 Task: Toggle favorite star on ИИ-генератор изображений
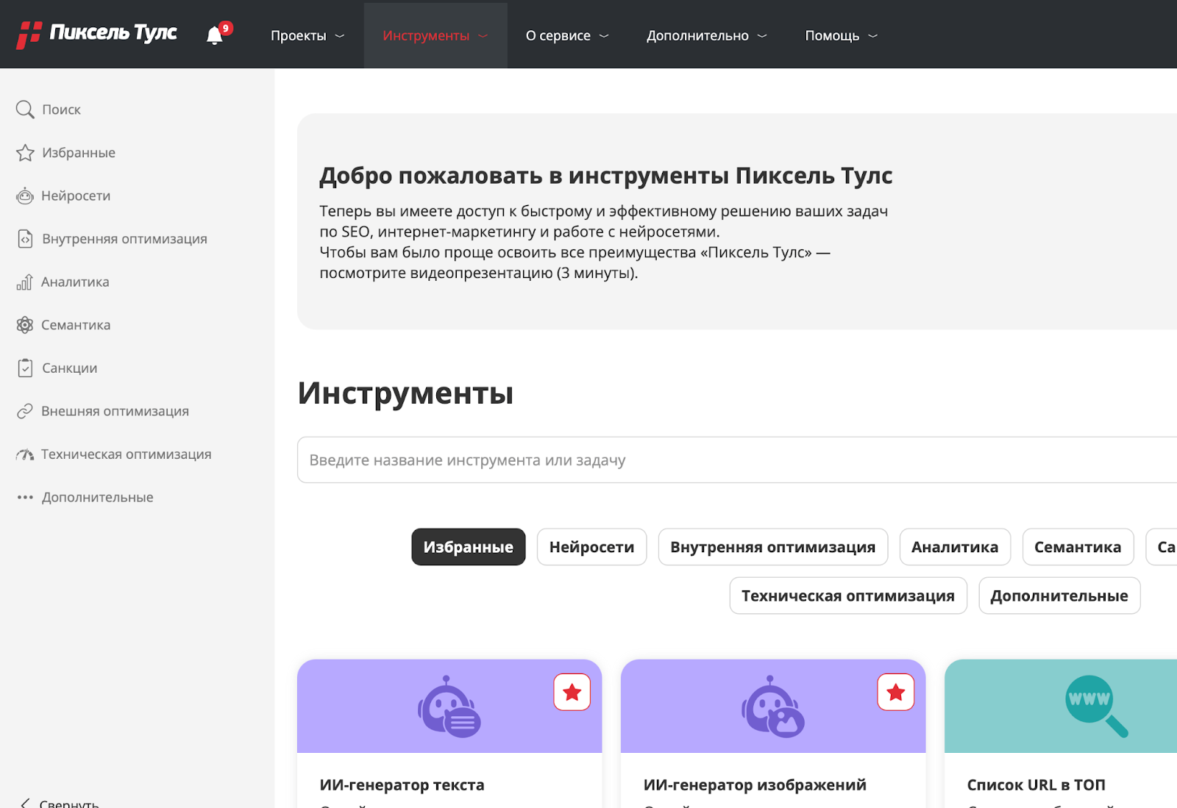click(x=895, y=692)
